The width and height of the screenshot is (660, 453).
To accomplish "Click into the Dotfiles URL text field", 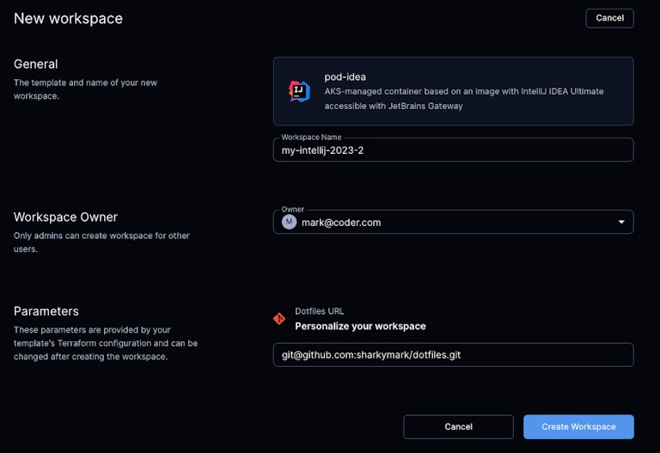I will click(x=453, y=355).
